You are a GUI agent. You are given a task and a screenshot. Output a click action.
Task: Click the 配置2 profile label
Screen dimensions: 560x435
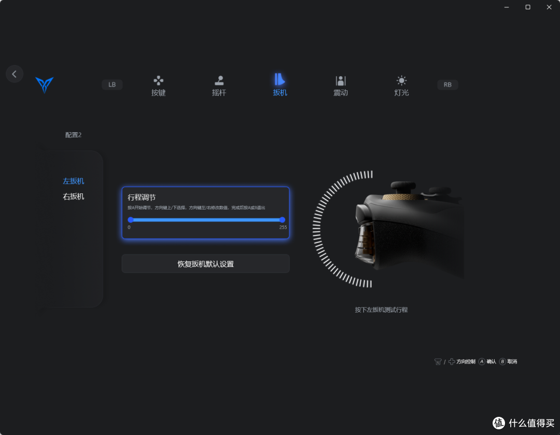point(73,135)
